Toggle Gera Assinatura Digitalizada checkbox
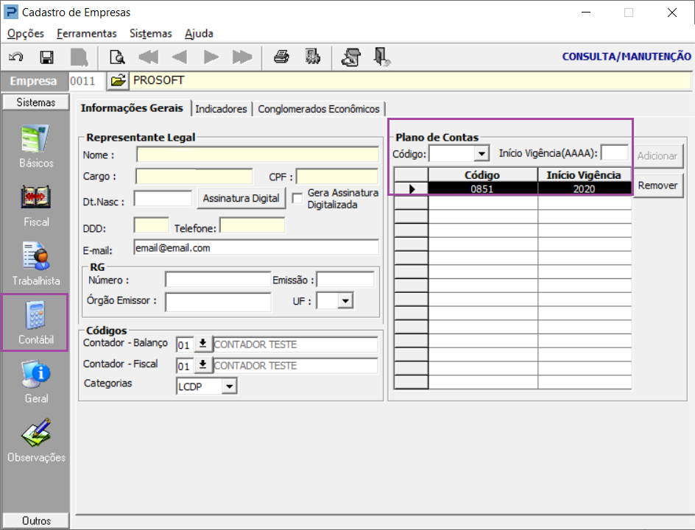 tap(297, 198)
